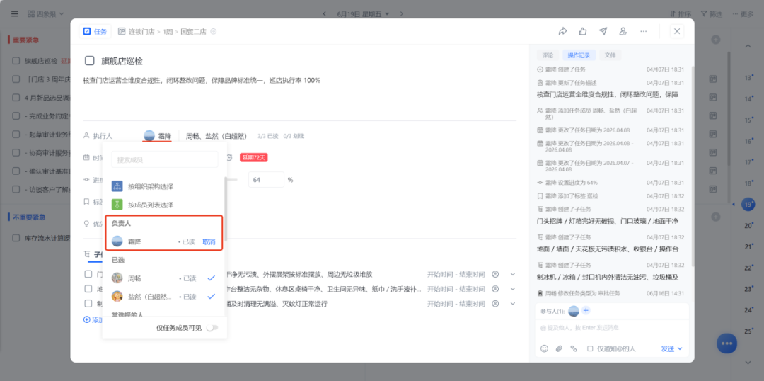Click the plus circle in 重要紧急 header
The width and height of the screenshot is (764, 381).
tap(715, 40)
